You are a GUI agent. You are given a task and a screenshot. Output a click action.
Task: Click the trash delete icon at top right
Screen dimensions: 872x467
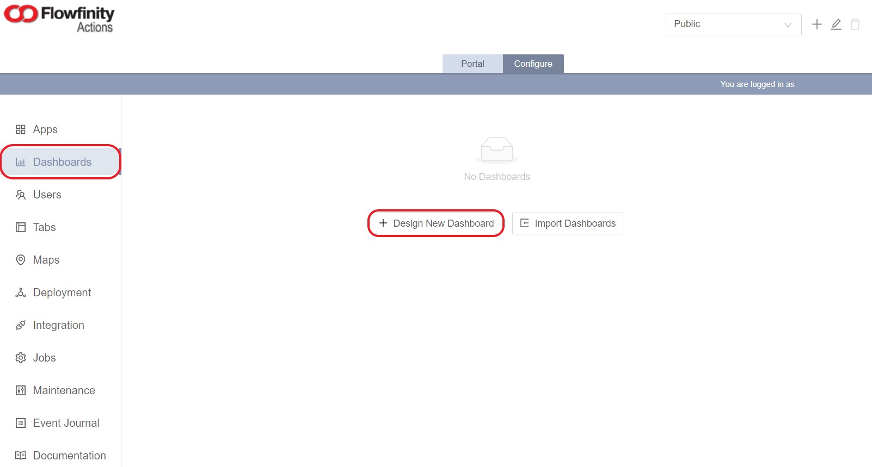pyautogui.click(x=855, y=24)
